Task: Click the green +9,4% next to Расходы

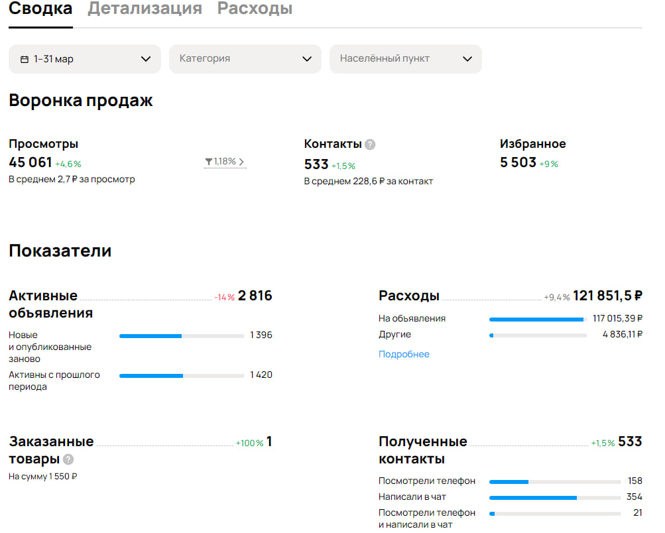Action: (x=555, y=297)
